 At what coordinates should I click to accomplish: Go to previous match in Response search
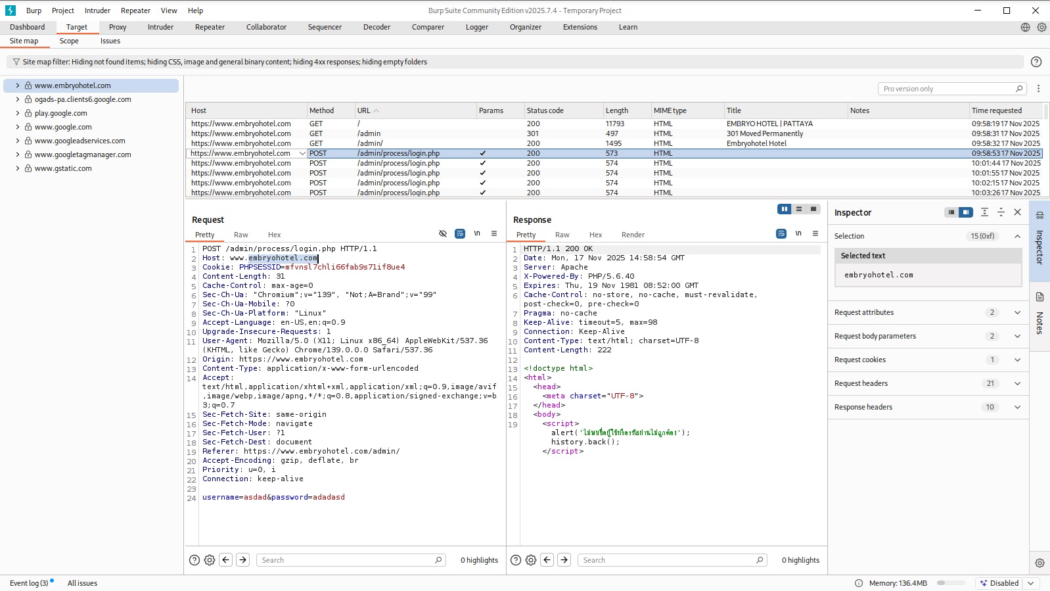(547, 560)
